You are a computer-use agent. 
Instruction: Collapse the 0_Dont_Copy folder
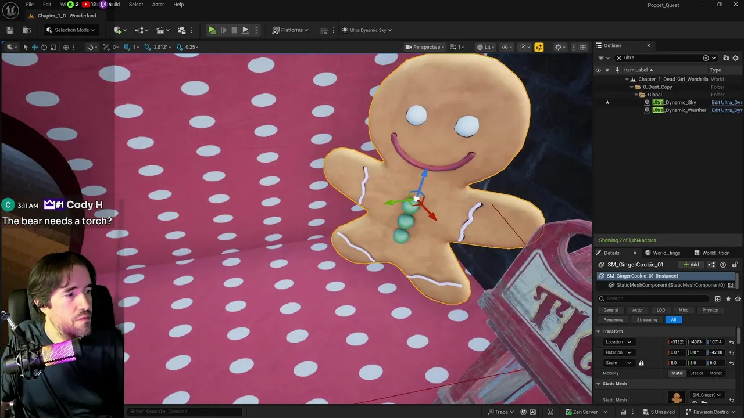tap(632, 87)
